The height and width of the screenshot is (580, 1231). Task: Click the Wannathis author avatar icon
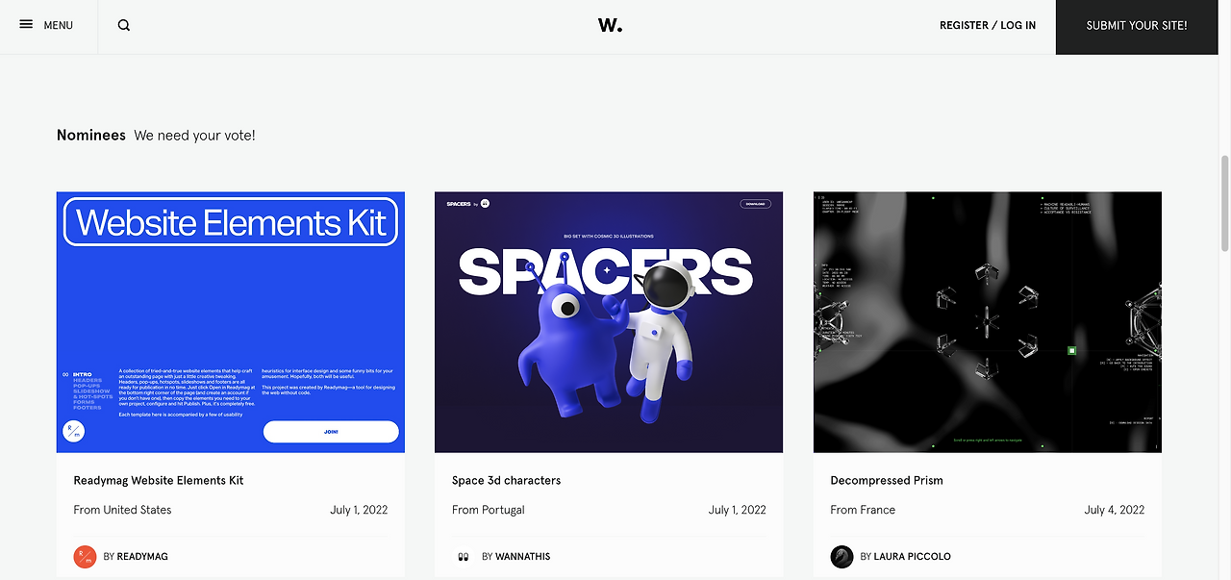click(463, 556)
